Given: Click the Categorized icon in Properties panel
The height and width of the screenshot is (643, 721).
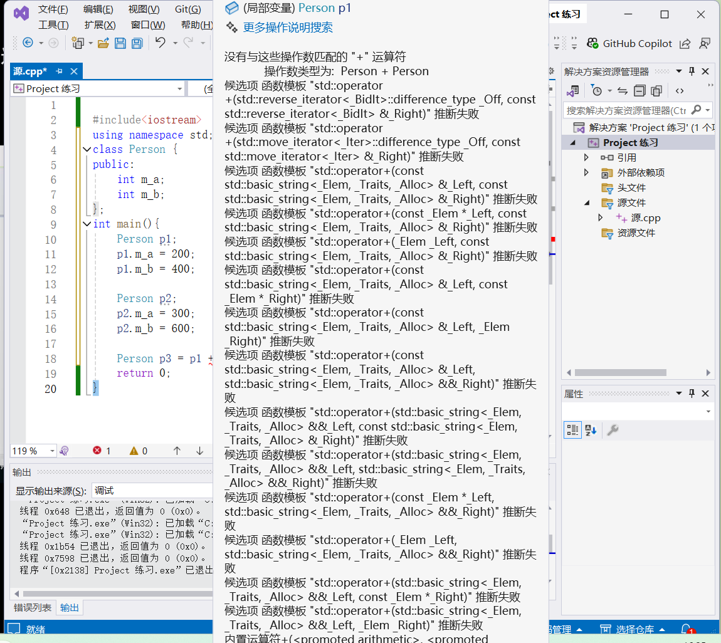Looking at the screenshot, I should point(572,430).
